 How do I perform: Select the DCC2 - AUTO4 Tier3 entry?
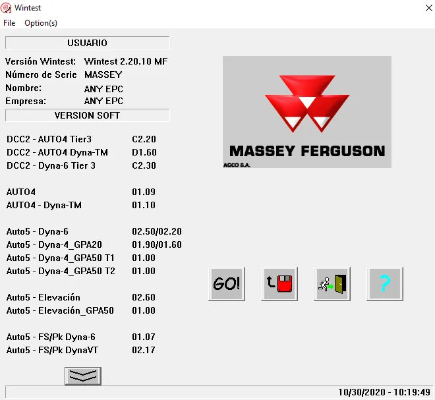(x=49, y=139)
